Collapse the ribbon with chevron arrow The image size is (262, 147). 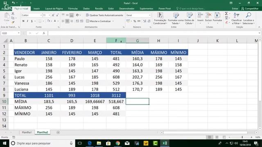259,27
